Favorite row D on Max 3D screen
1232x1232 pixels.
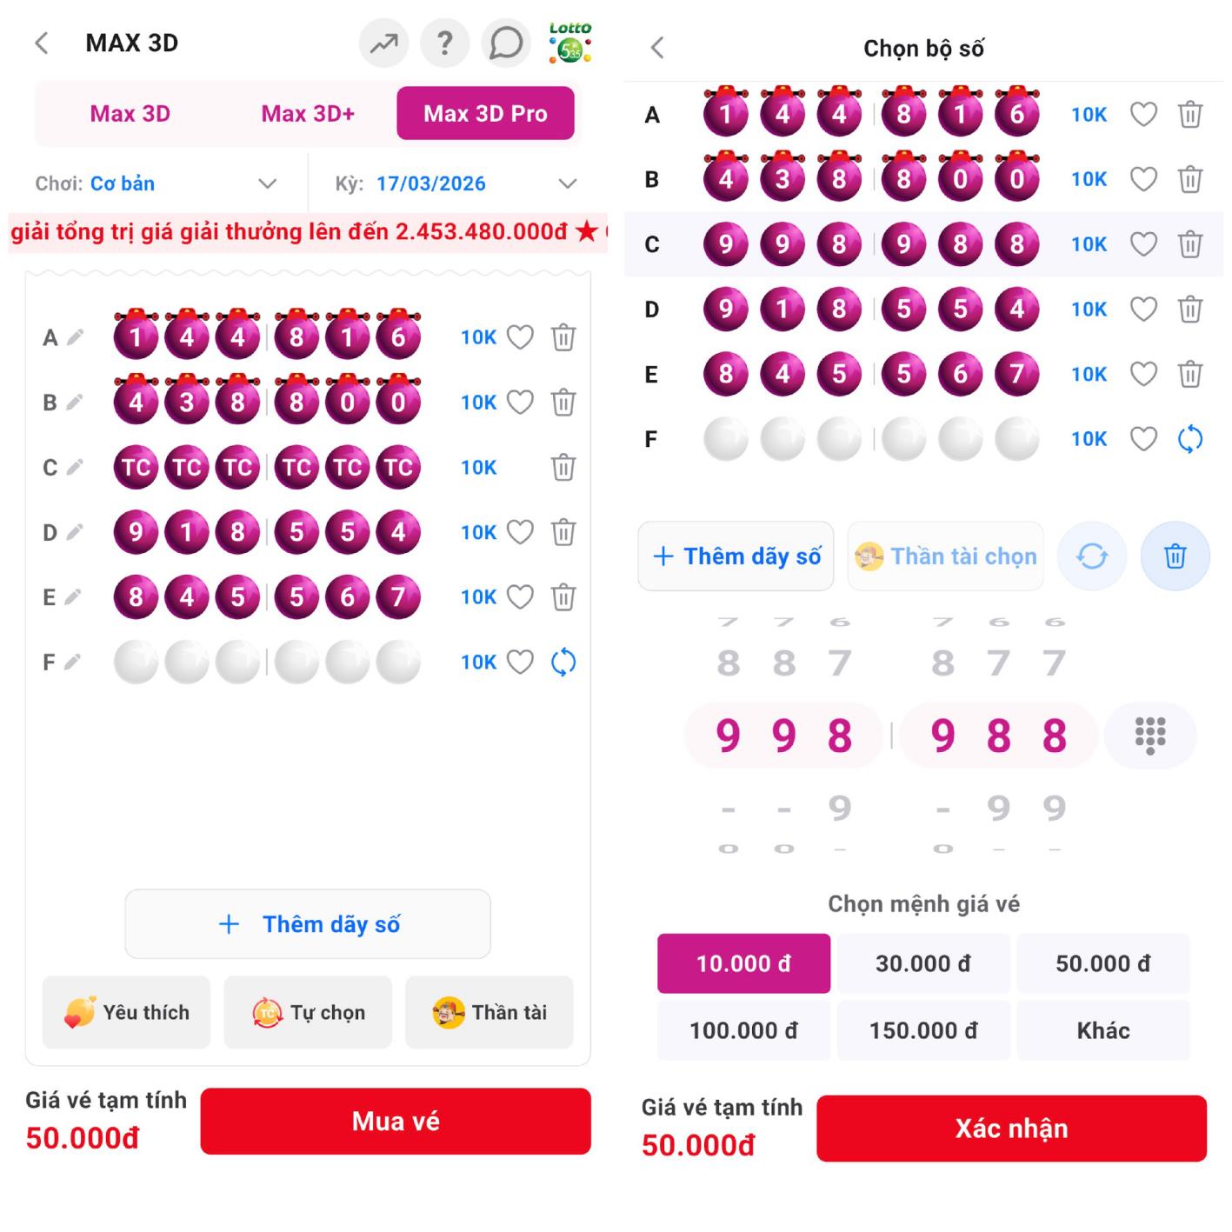[520, 532]
